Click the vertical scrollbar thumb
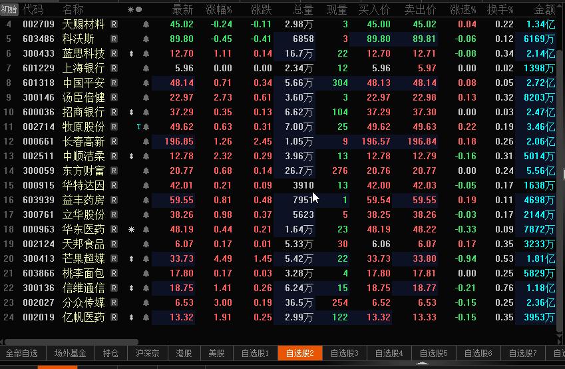Image resolution: width=565 pixels, height=369 pixels. click(x=559, y=190)
